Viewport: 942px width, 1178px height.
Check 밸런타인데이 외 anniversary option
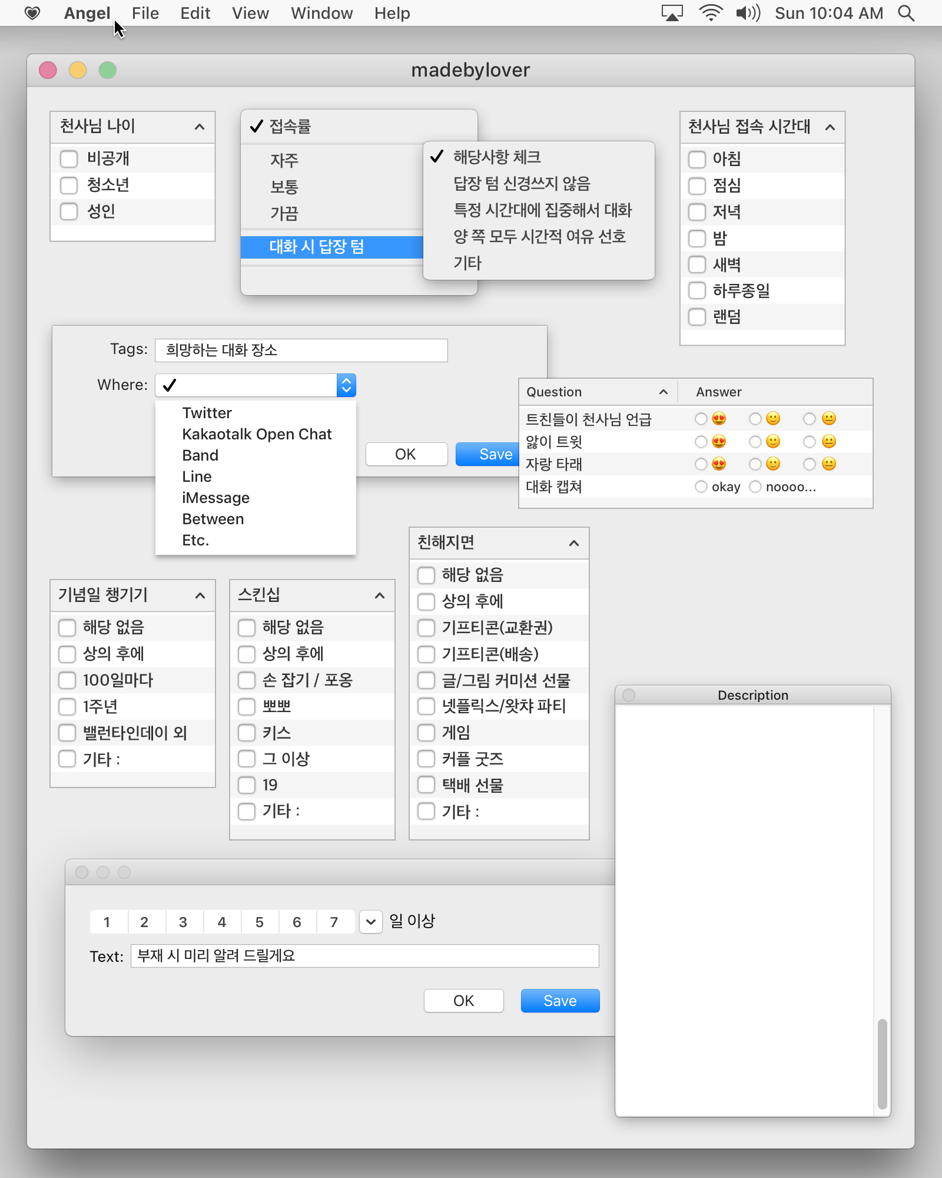[x=67, y=733]
